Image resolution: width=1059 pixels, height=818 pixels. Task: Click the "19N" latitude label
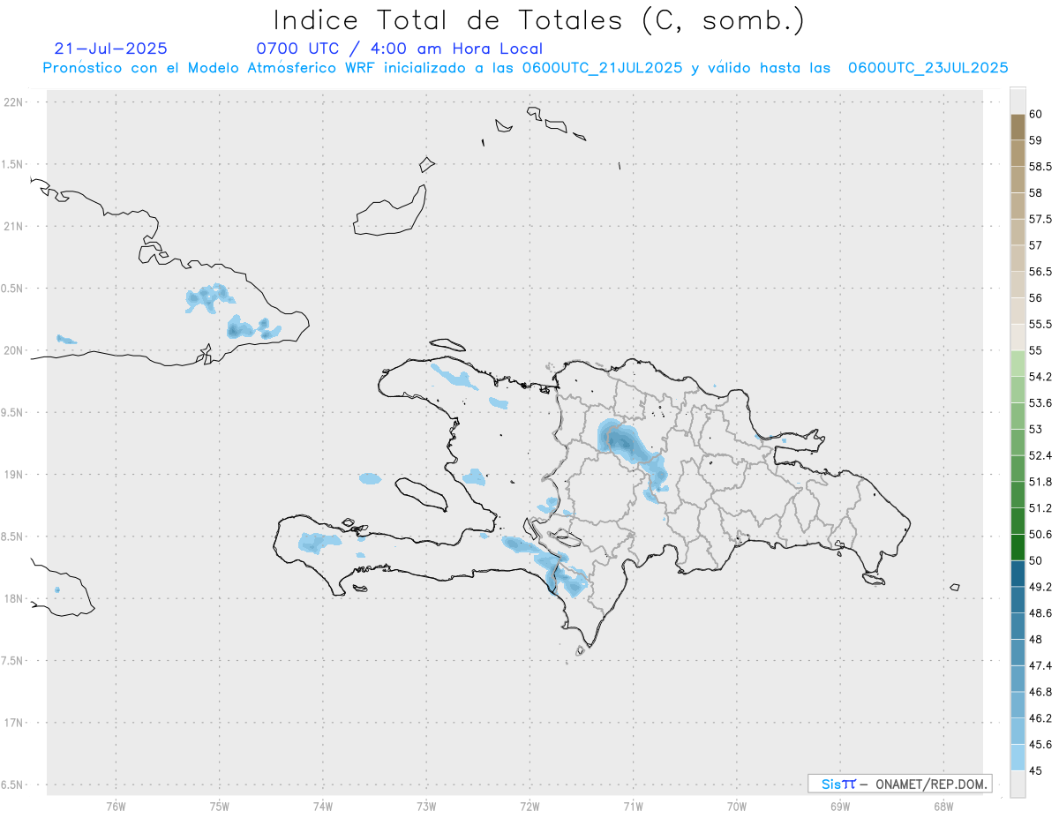(x=13, y=474)
